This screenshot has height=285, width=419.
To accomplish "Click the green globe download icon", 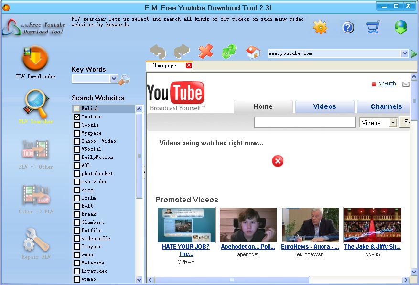I will point(400,27).
